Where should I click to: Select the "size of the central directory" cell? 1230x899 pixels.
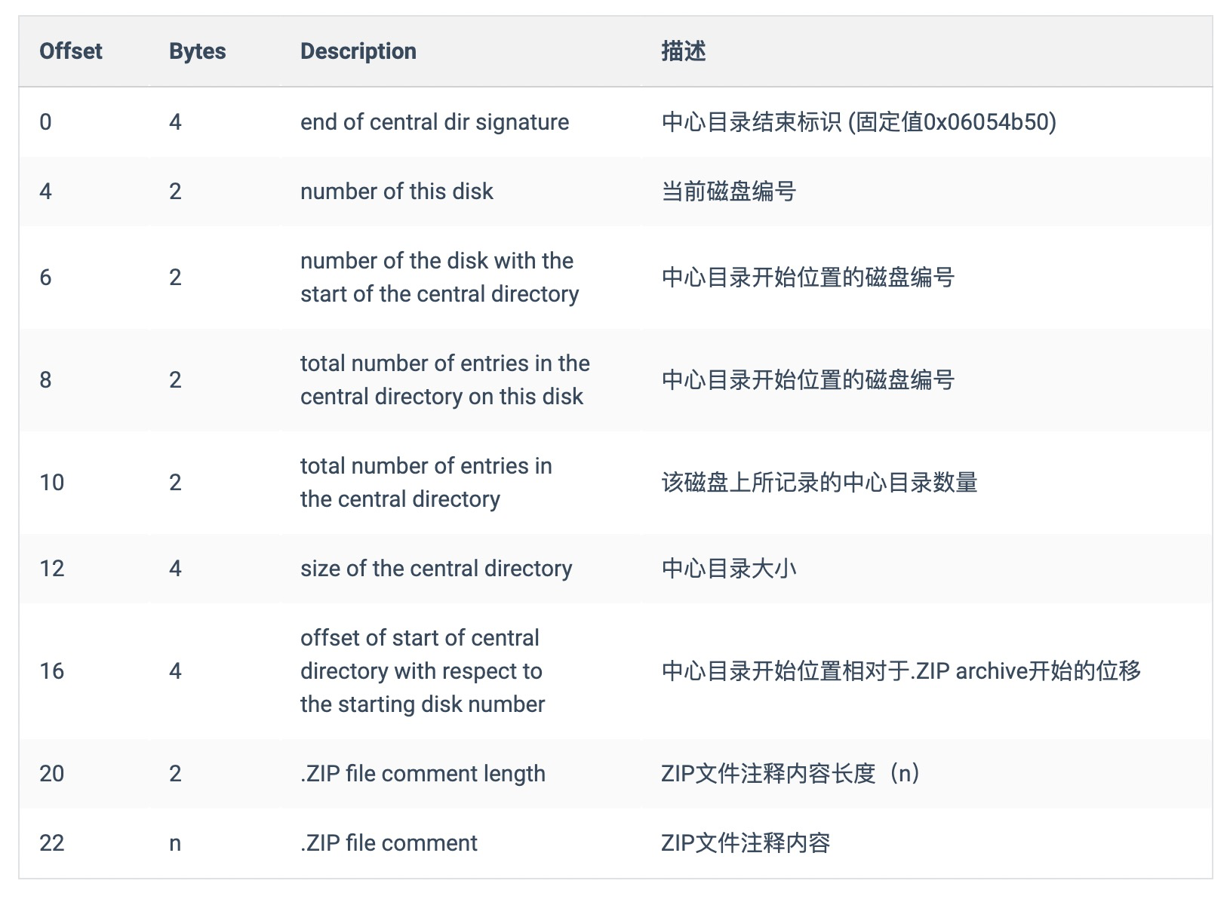point(435,569)
